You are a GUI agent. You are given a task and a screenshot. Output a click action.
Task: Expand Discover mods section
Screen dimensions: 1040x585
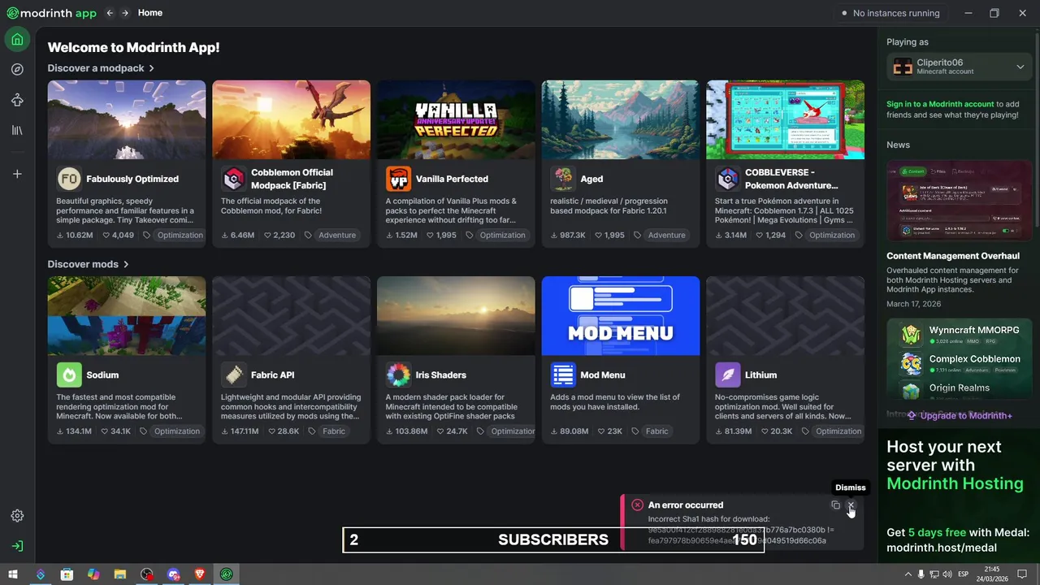pos(89,264)
